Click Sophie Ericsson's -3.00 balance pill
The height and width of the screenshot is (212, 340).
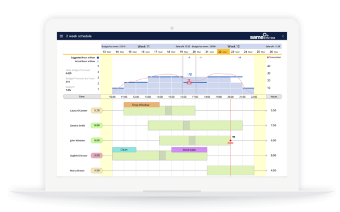(96, 155)
